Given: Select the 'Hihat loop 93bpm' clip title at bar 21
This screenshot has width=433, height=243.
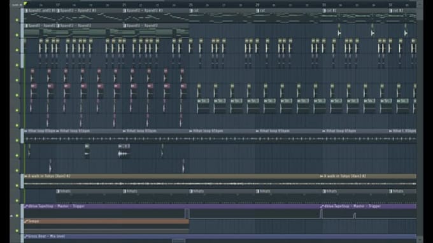Looking at the screenshot, I should click(141, 131).
